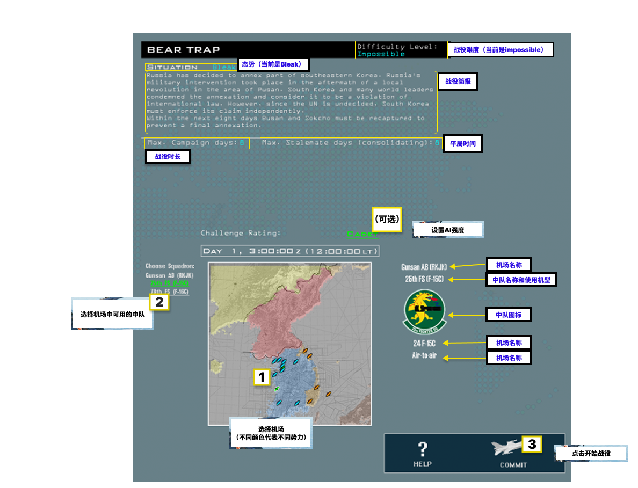Click the 25th Fighter Squadron dragon emblem
638x488 pixels.
coord(424,312)
